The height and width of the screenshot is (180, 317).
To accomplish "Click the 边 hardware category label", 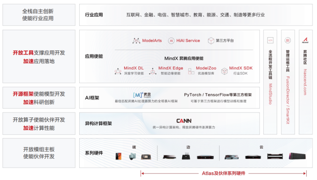I will click(x=188, y=147).
